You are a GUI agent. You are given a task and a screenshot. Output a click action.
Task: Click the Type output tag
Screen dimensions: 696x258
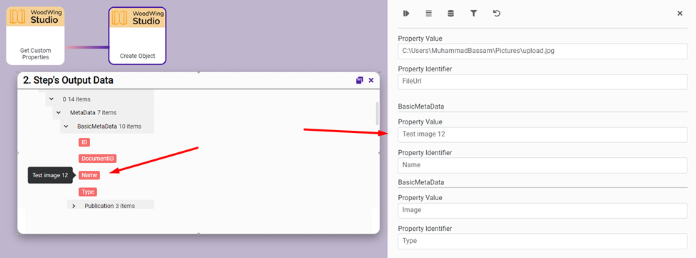(x=88, y=192)
